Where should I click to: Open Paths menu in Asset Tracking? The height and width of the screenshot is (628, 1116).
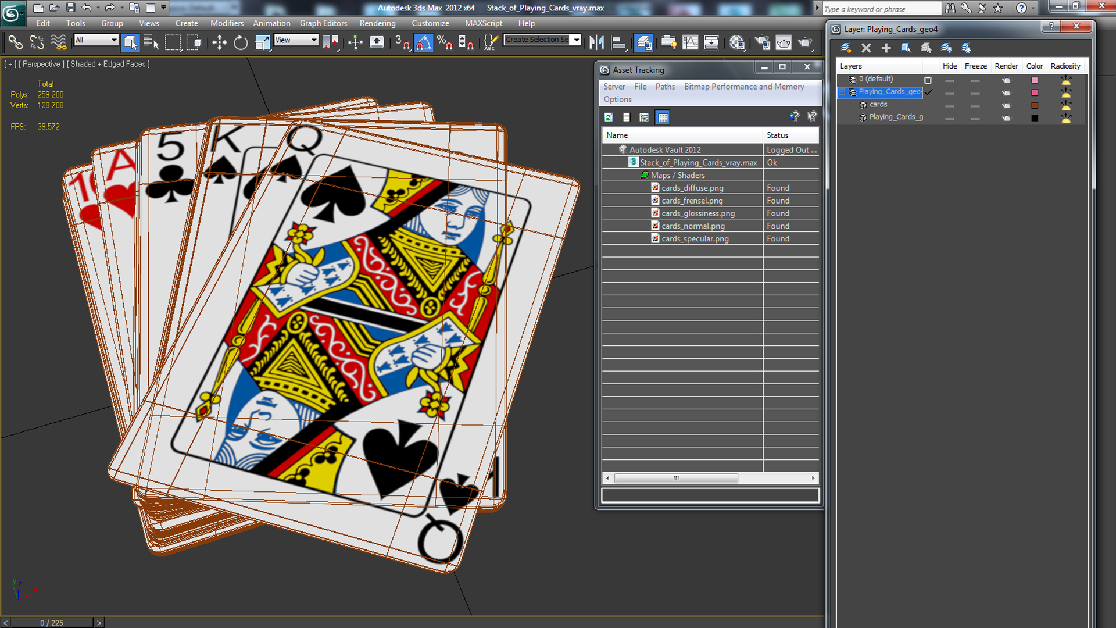[x=665, y=87]
